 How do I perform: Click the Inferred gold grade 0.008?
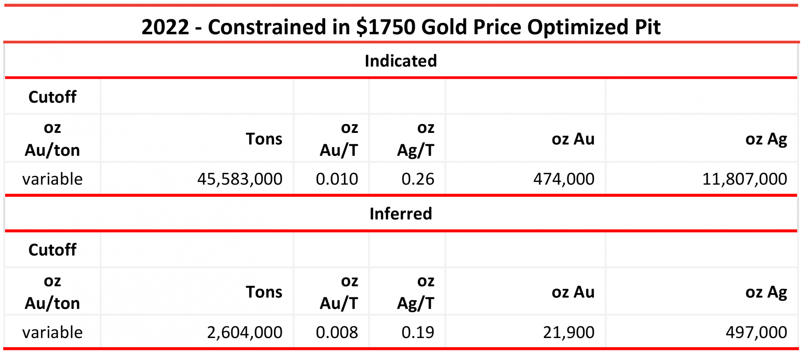pos(337,332)
